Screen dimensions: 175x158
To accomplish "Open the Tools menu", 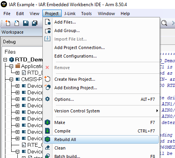I will (x=86, y=14).
